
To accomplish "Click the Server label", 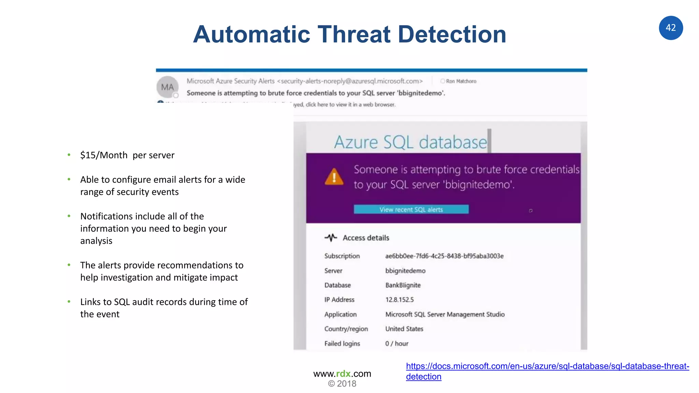I will click(333, 271).
